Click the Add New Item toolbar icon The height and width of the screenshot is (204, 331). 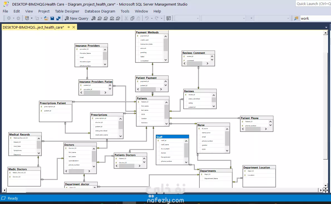(x=37, y=18)
